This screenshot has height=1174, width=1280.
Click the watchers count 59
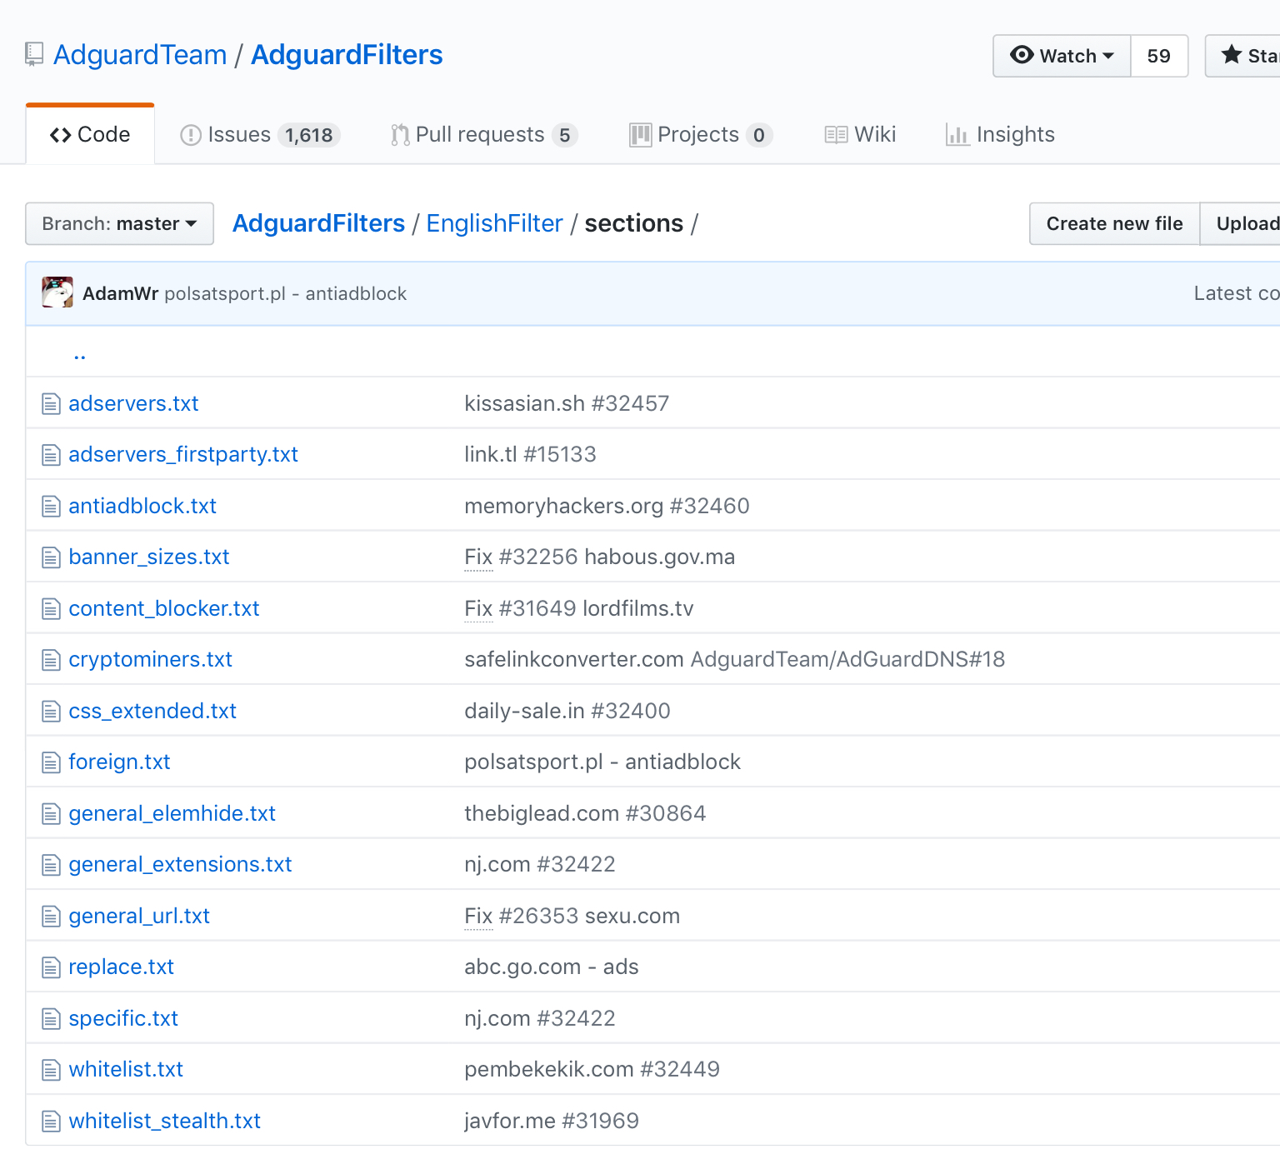1159,56
